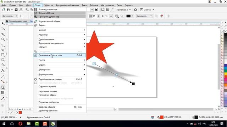Select the Rectangle tool
227x127 pixels.
[x=3, y=55]
